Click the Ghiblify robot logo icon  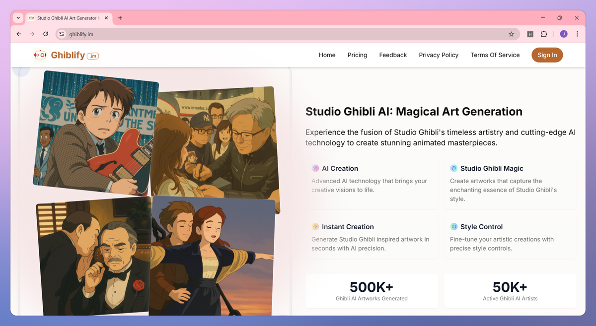click(x=40, y=55)
